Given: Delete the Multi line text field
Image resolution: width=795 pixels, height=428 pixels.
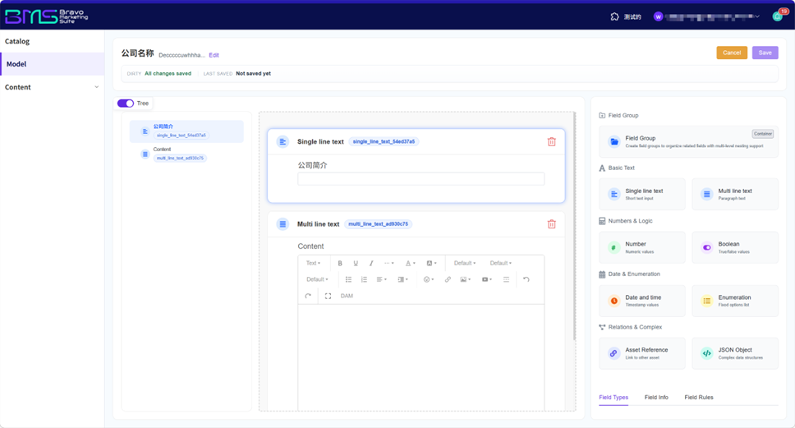Looking at the screenshot, I should tap(551, 223).
